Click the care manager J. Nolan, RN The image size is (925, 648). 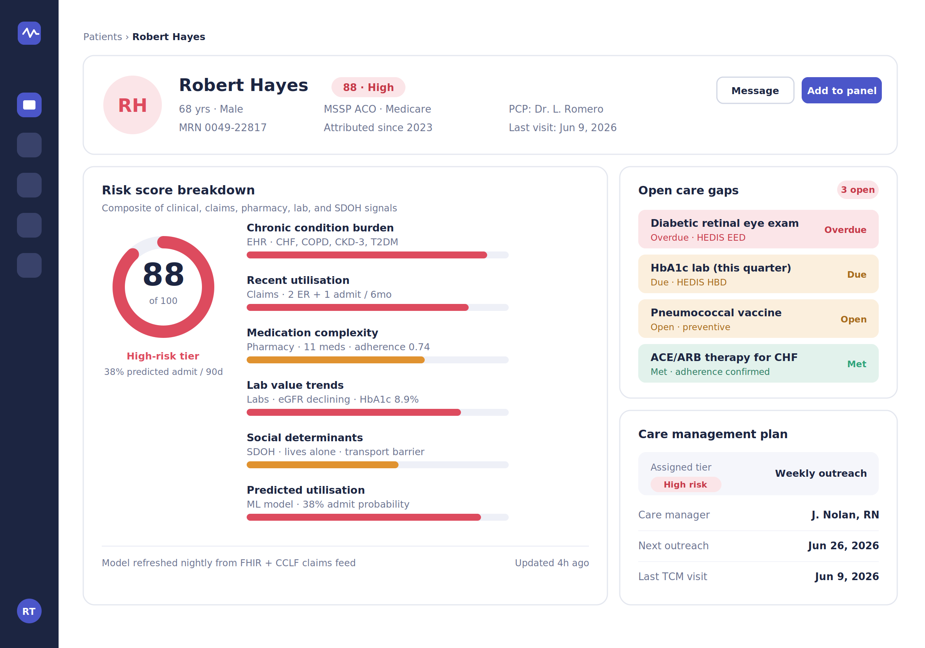point(845,515)
